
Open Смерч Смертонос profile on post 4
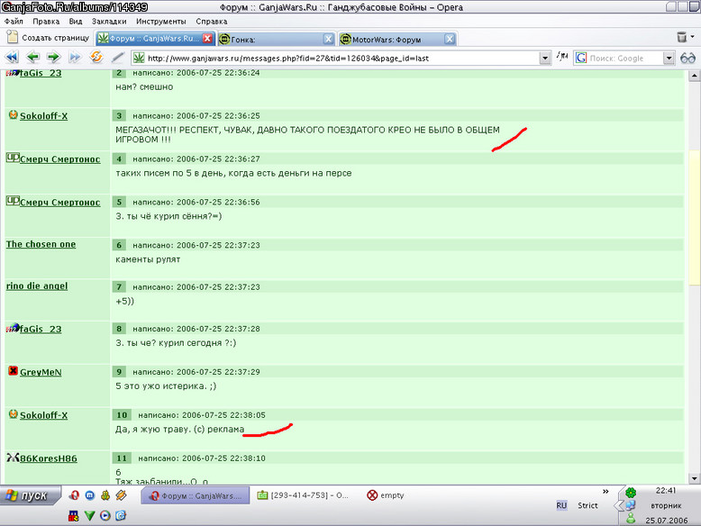click(59, 159)
